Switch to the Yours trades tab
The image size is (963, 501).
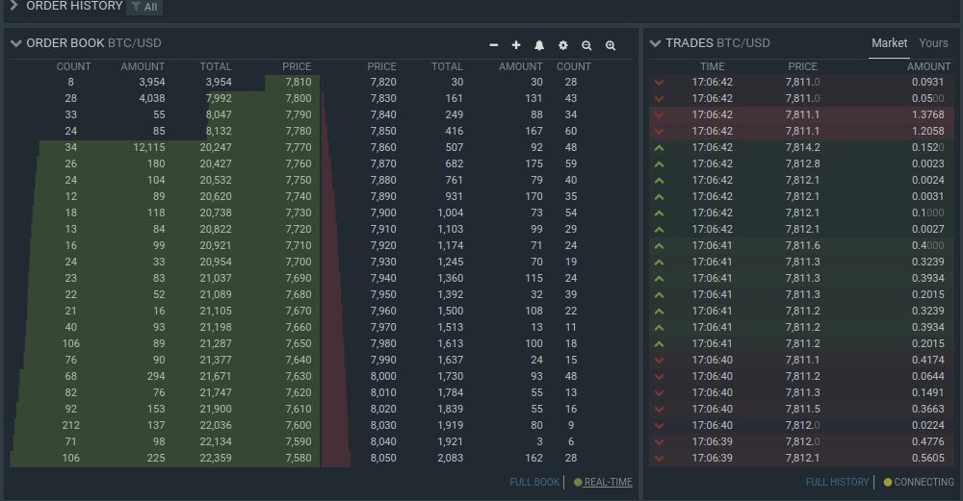pyautogui.click(x=933, y=43)
